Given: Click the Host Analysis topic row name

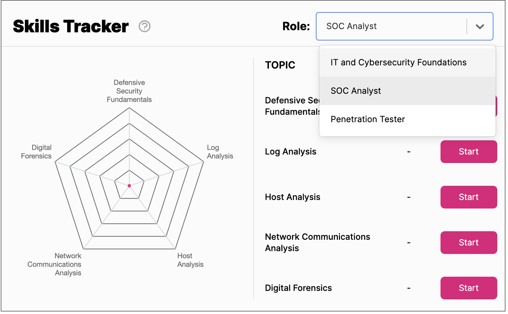Looking at the screenshot, I should (293, 197).
